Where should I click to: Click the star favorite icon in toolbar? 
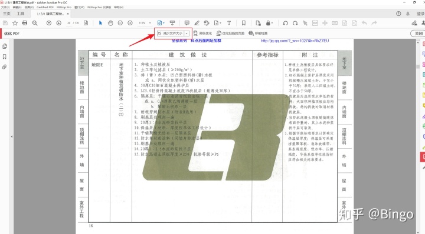(15, 23)
